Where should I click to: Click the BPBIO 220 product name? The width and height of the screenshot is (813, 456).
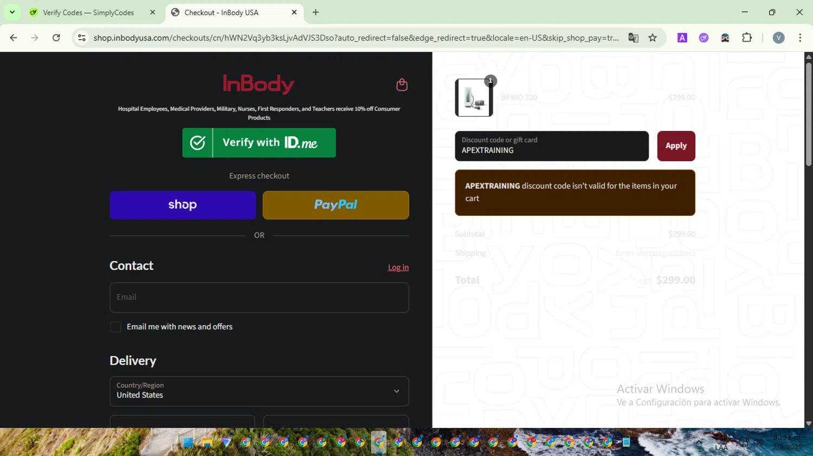(519, 97)
